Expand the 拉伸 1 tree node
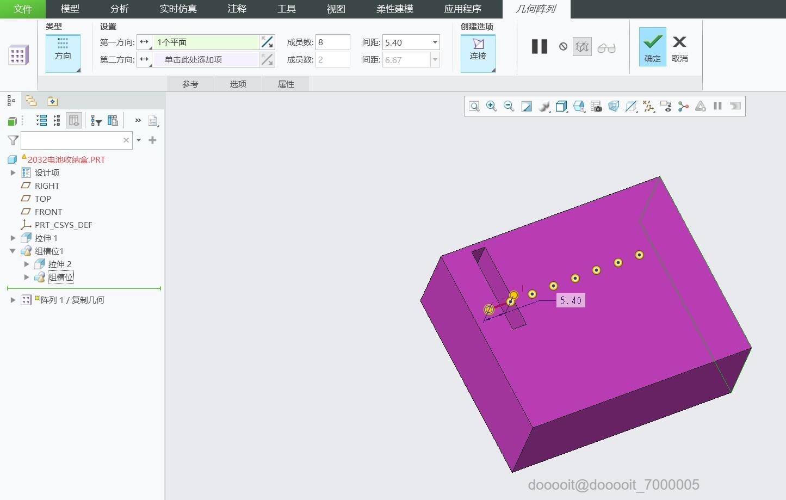This screenshot has width=786, height=500. pyautogui.click(x=13, y=238)
